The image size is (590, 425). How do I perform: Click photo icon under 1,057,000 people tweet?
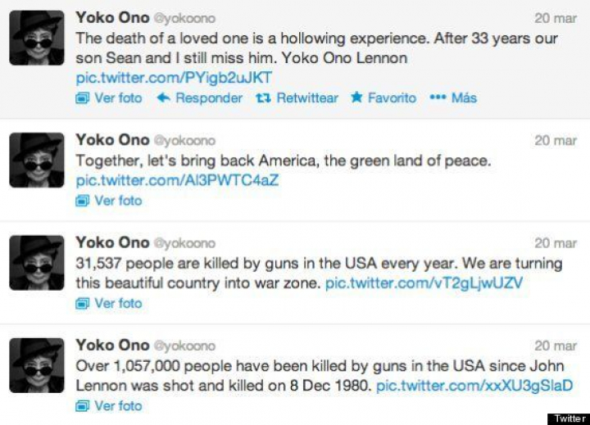[82, 406]
